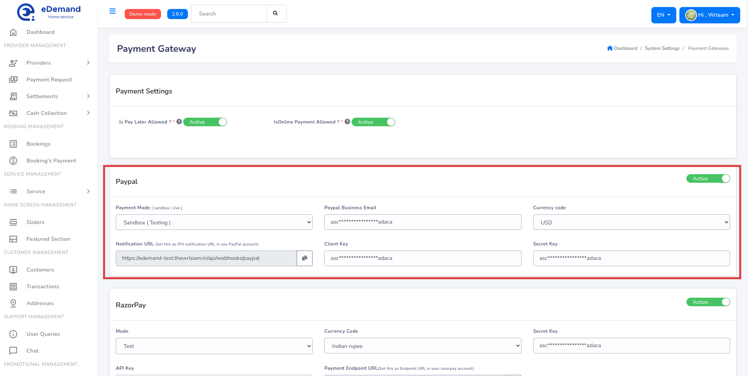
Task: Click the Cash Collection icon
Action: 13,113
